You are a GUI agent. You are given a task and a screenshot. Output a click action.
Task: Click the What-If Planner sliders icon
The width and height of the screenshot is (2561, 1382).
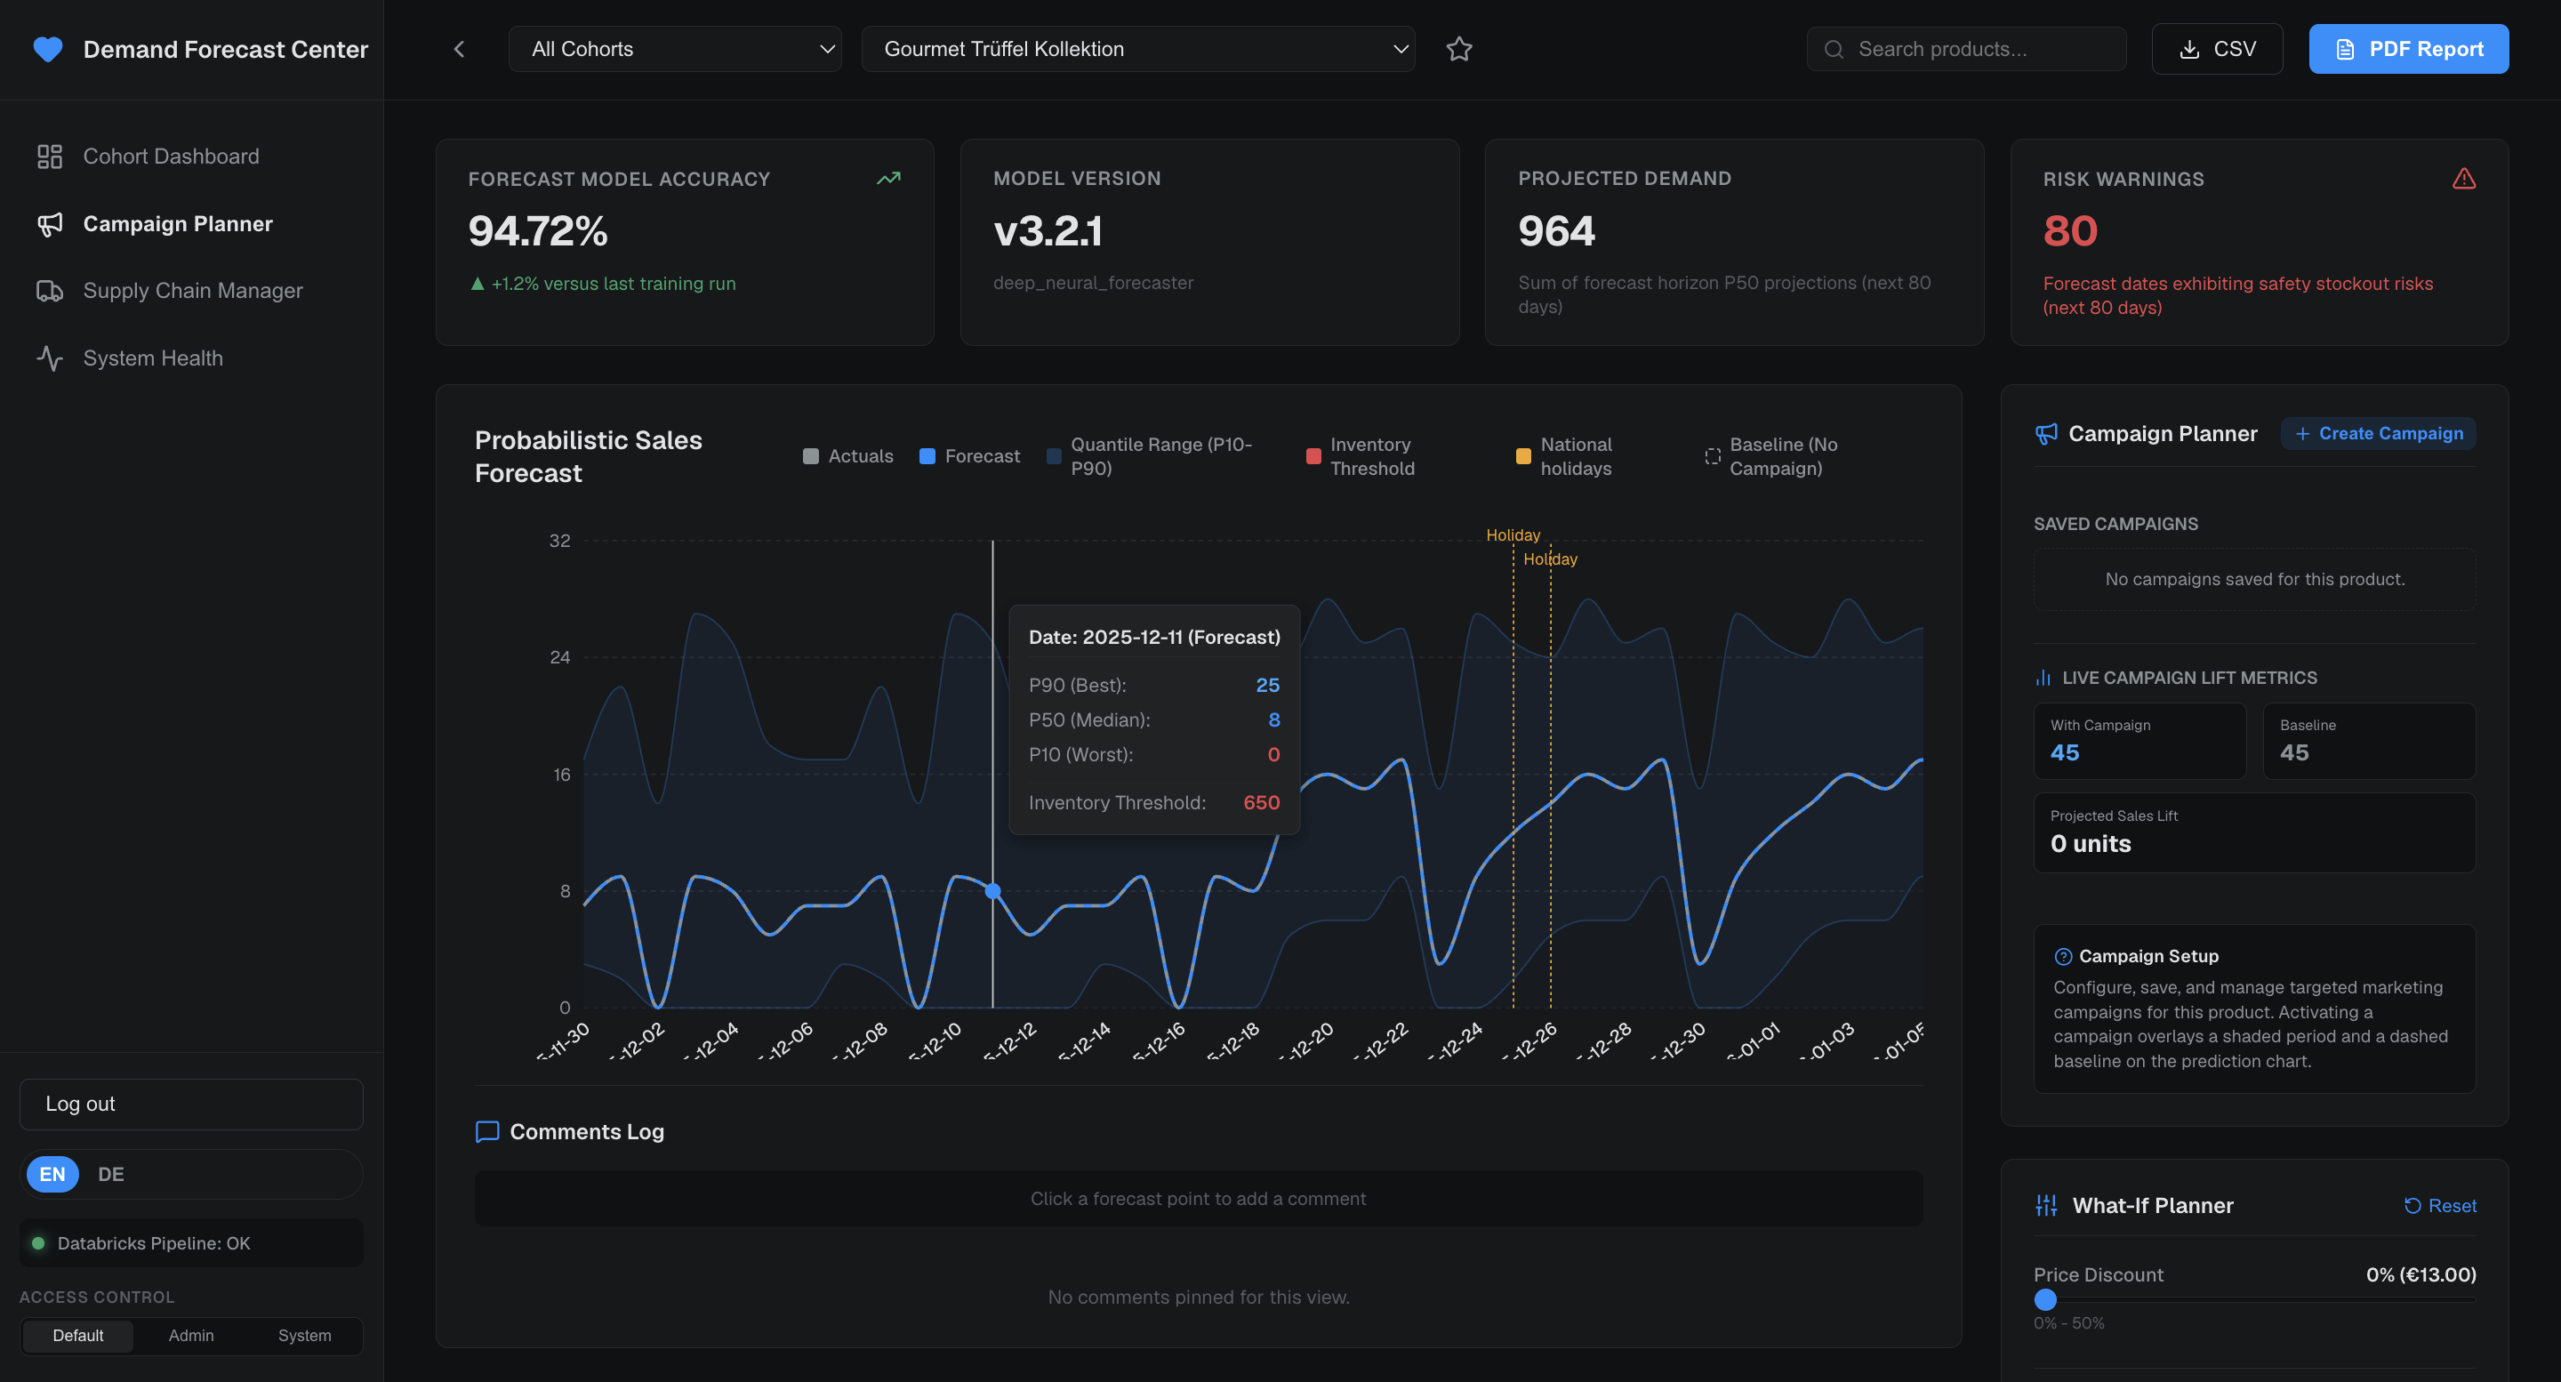coord(2046,1205)
